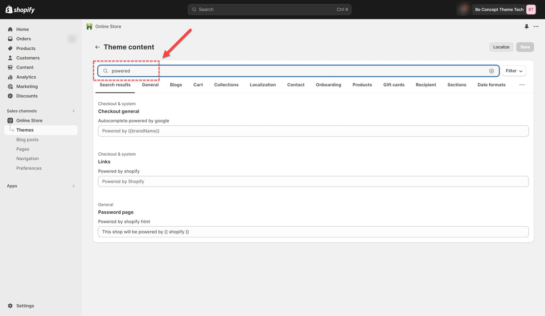Click the Be Concept Theme Tech store name

[x=499, y=10]
